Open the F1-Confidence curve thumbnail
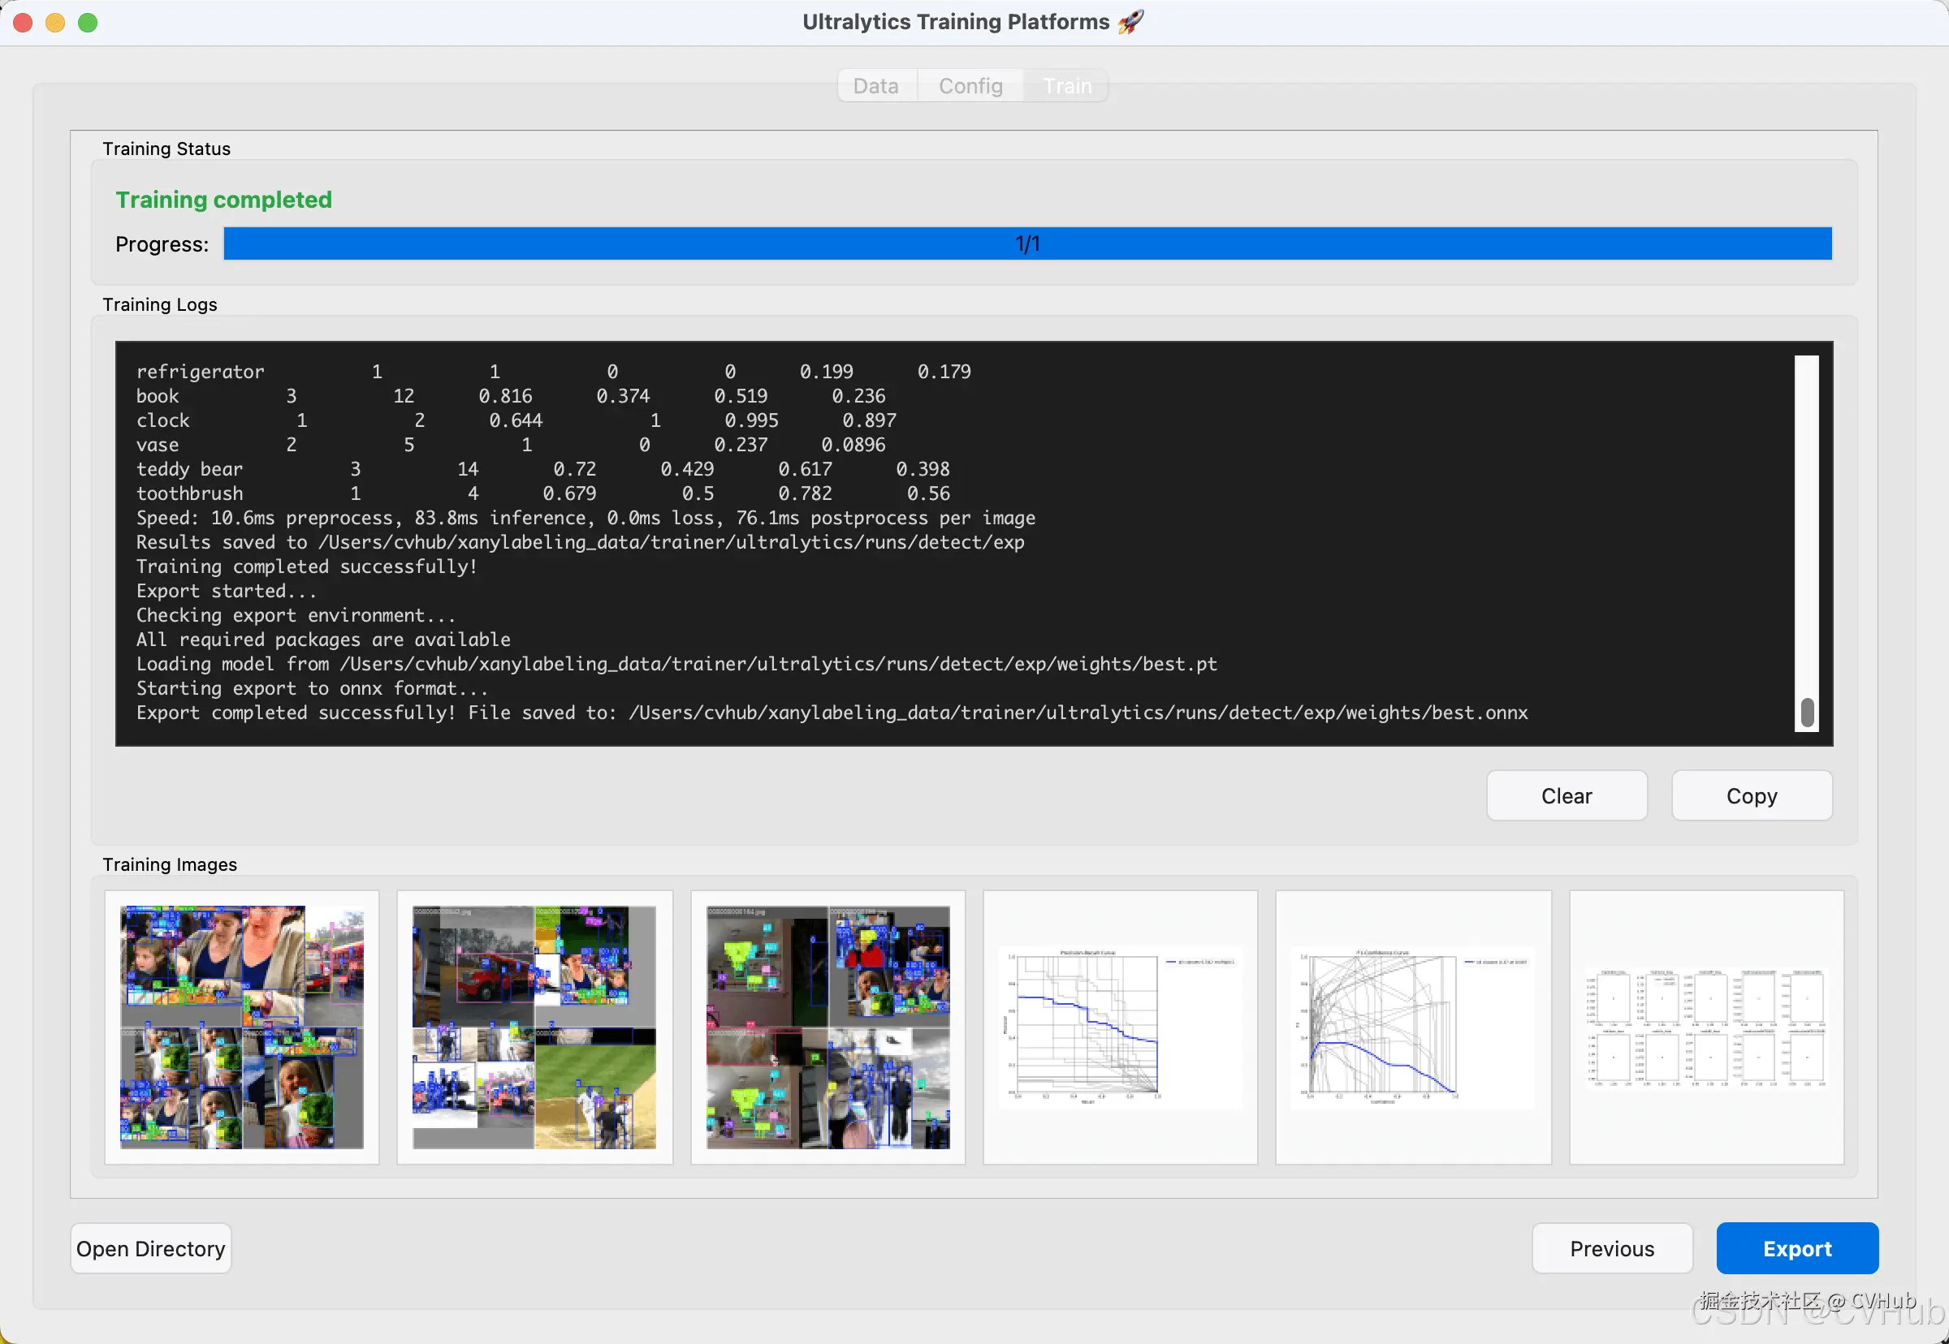Image resolution: width=1949 pixels, height=1344 pixels. click(x=1413, y=1027)
